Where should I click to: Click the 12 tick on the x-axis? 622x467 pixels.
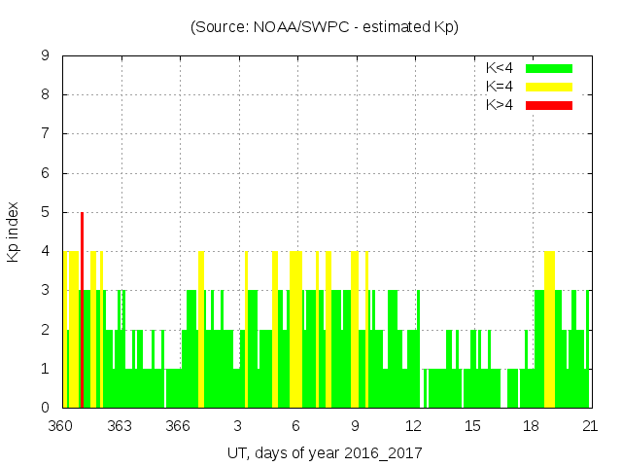coord(413,425)
